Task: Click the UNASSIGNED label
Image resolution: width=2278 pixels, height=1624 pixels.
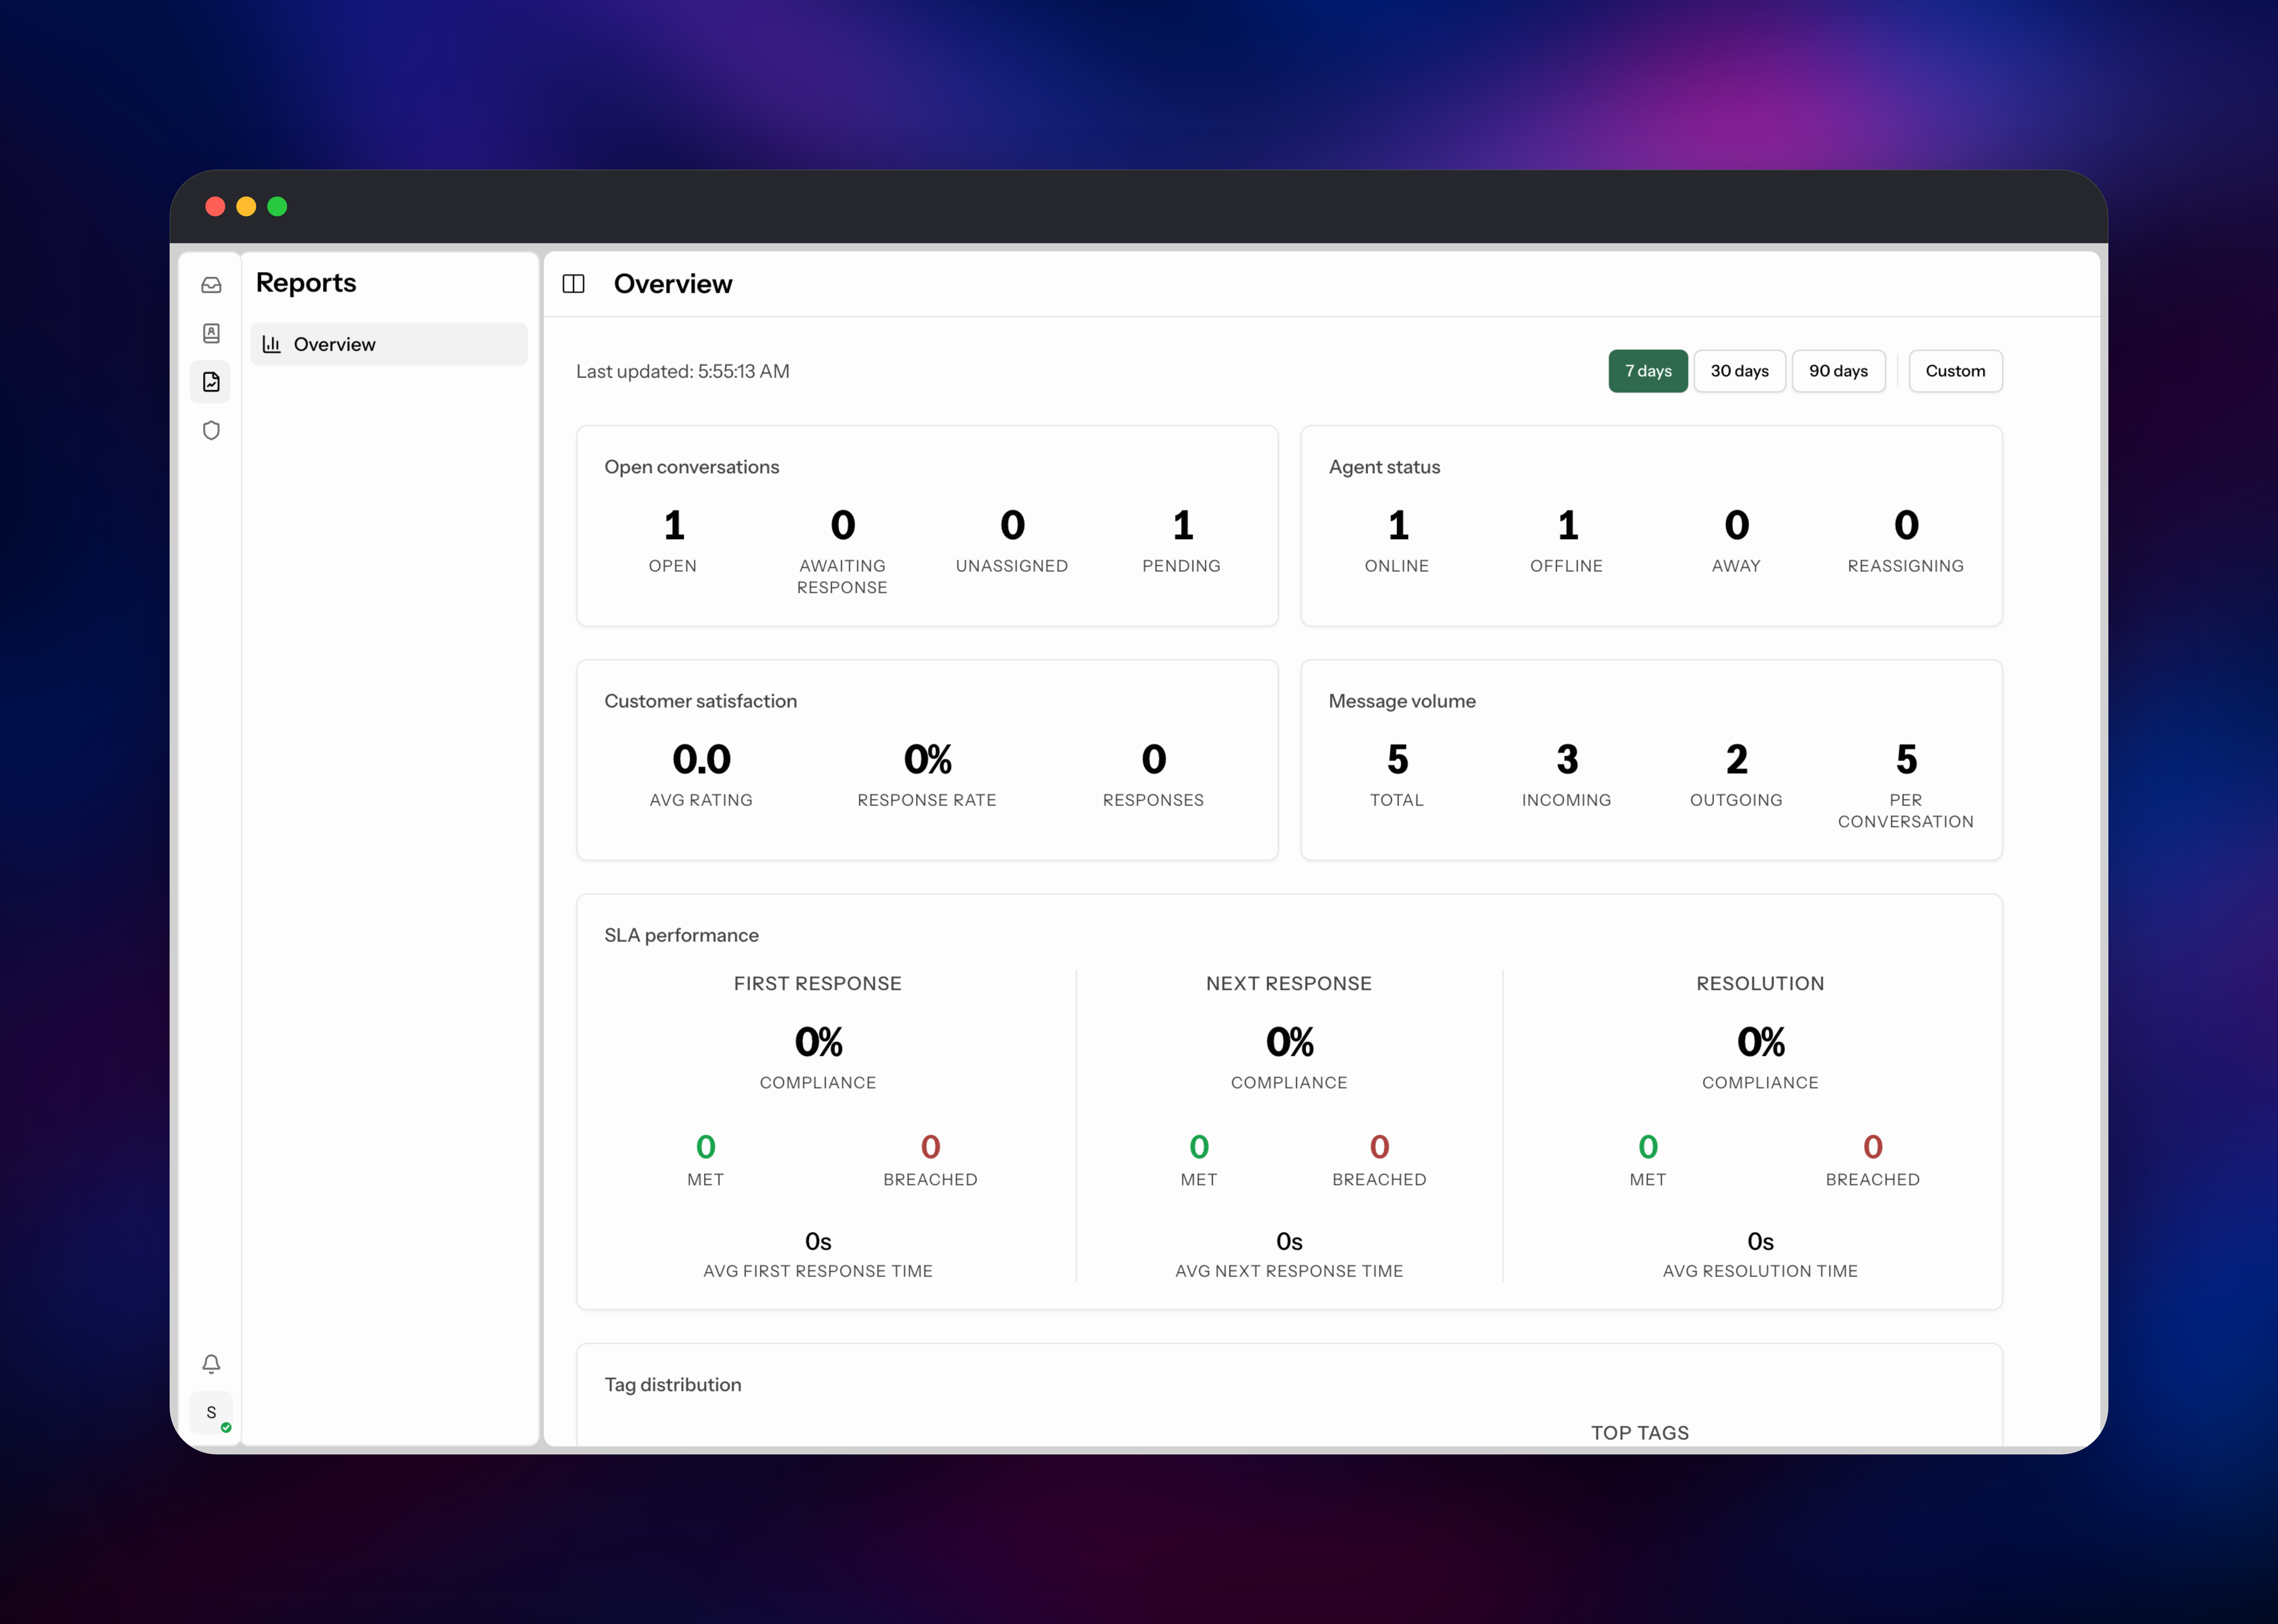Action: pos(1011,566)
